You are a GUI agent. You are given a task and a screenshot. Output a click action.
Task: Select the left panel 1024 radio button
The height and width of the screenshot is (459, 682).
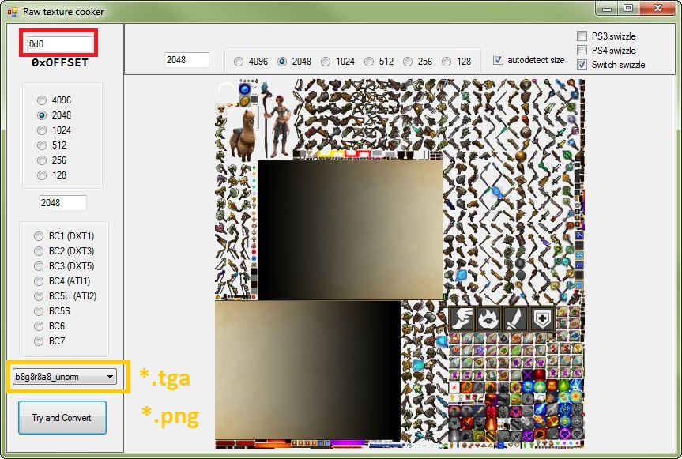(x=42, y=130)
